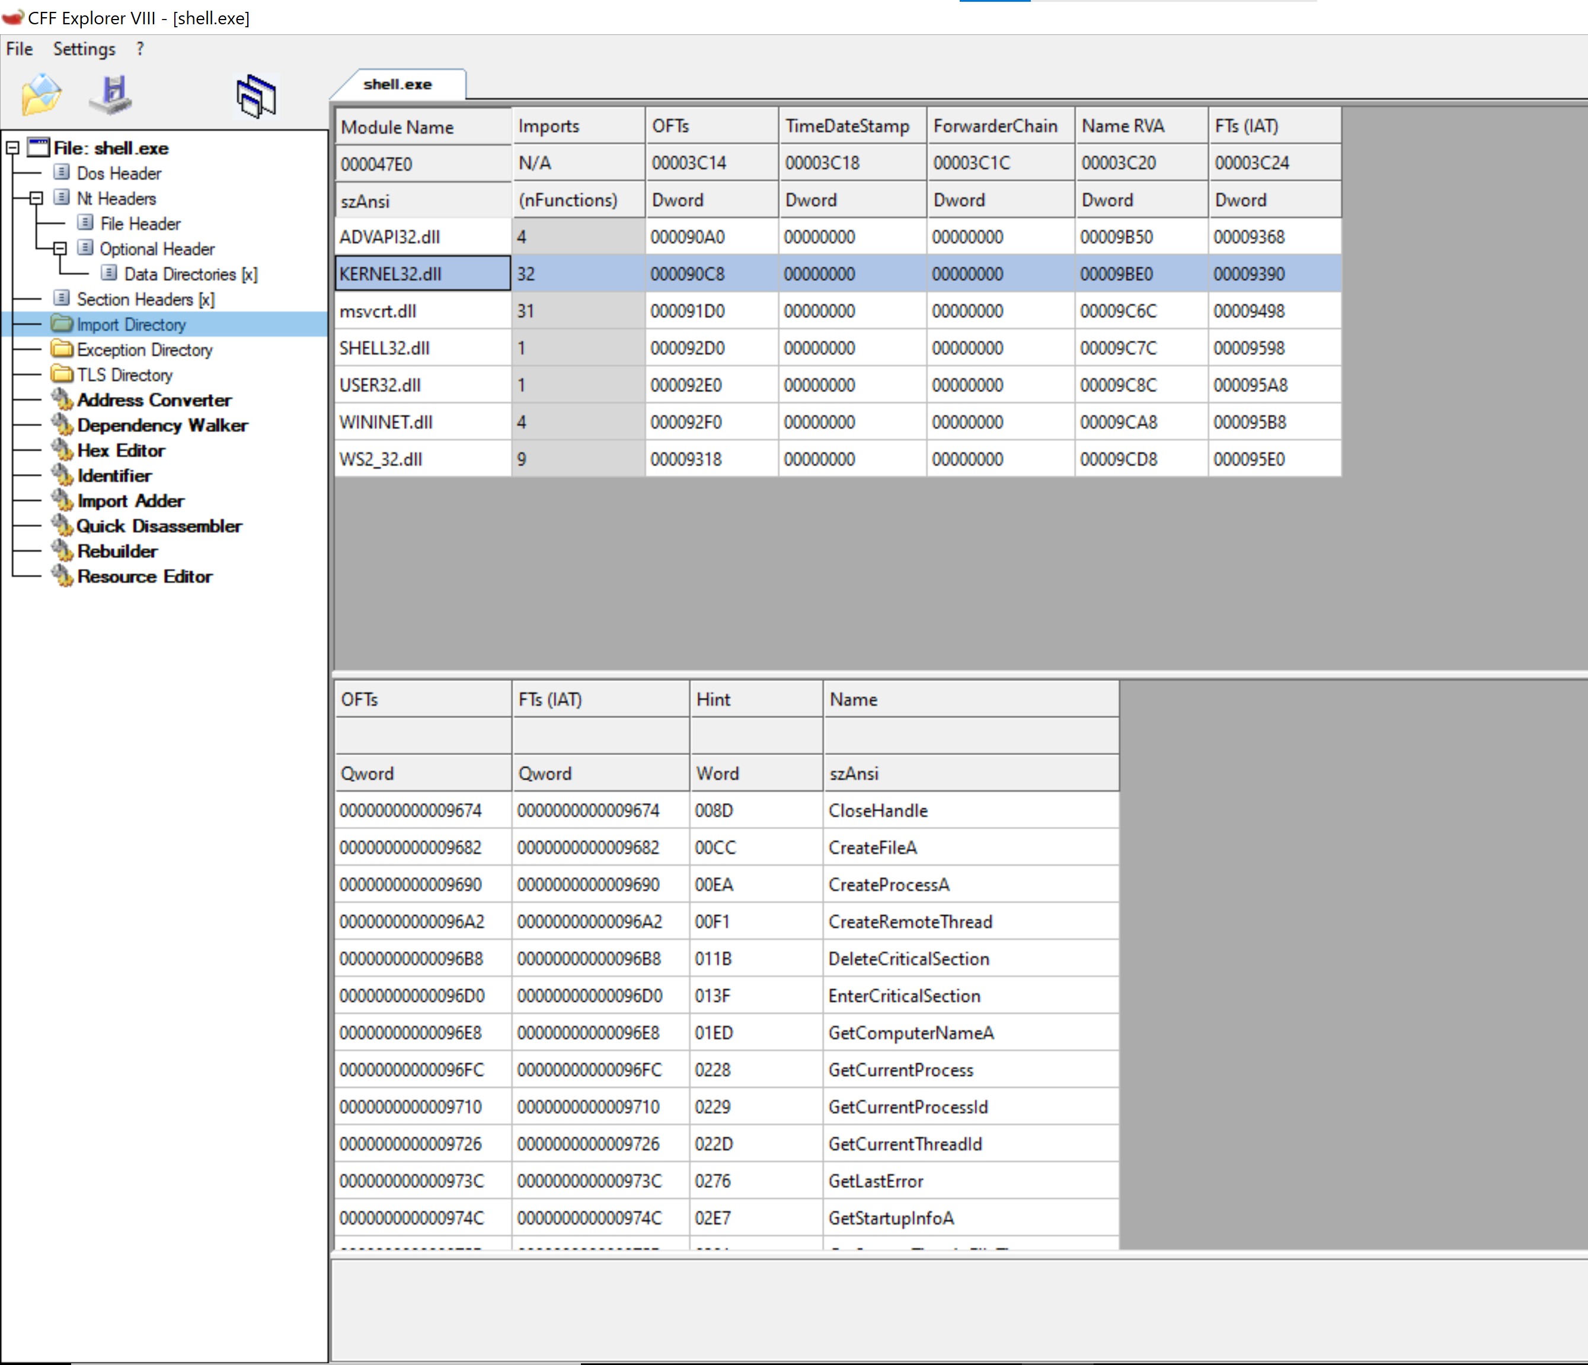Viewport: 1588px width, 1365px height.
Task: Open the Quick Disassembler tool
Action: point(159,526)
